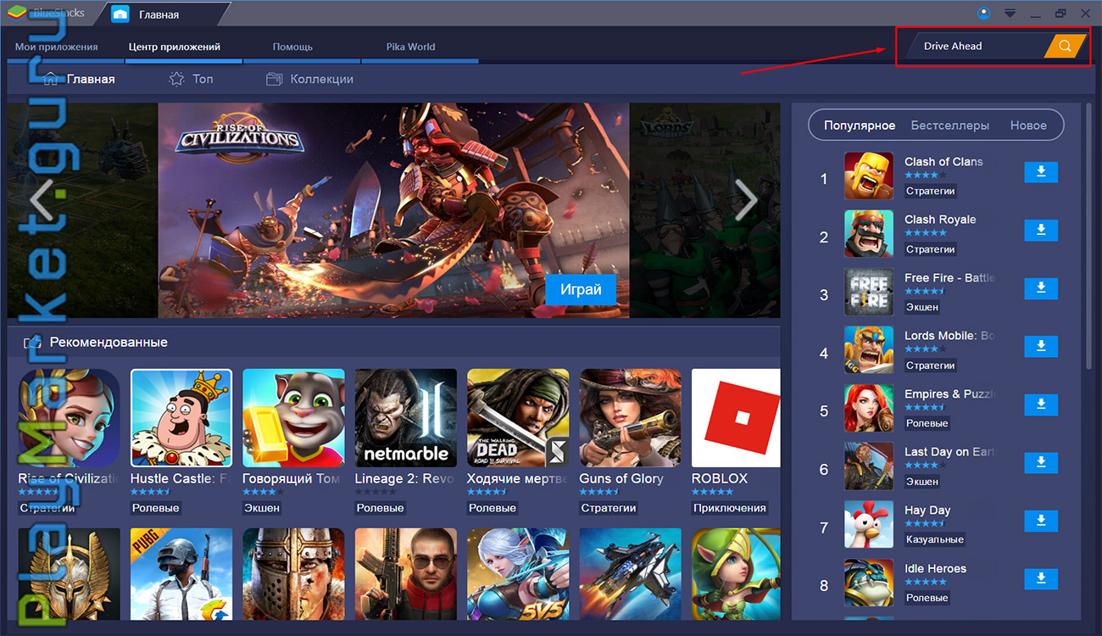Image resolution: width=1102 pixels, height=636 pixels.
Task: Switch to the Мои приложения tab
Action: [57, 47]
